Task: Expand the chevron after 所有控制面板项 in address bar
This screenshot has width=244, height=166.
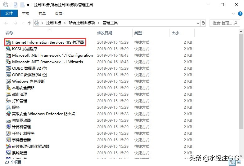Action: (99, 23)
